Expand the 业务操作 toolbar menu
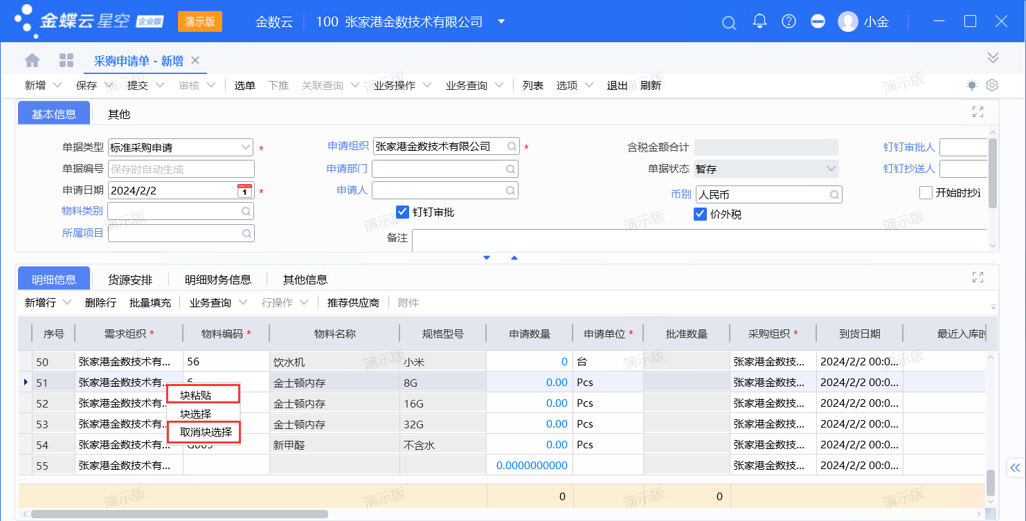1026x521 pixels. 426,85
